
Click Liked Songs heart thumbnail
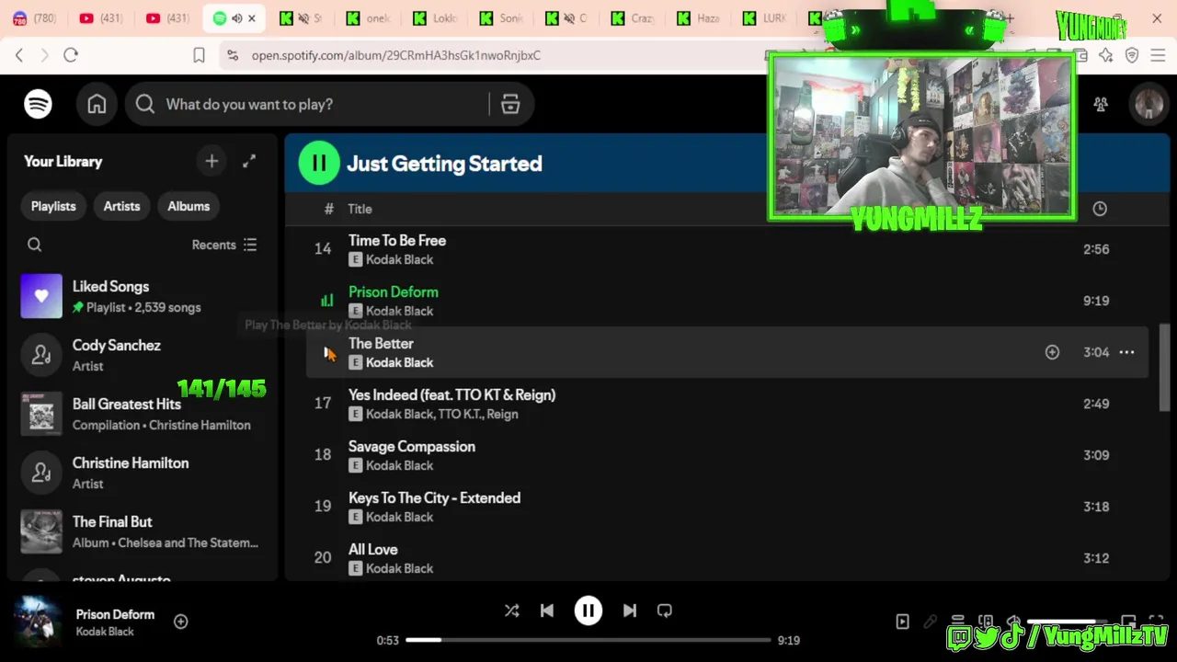point(41,296)
